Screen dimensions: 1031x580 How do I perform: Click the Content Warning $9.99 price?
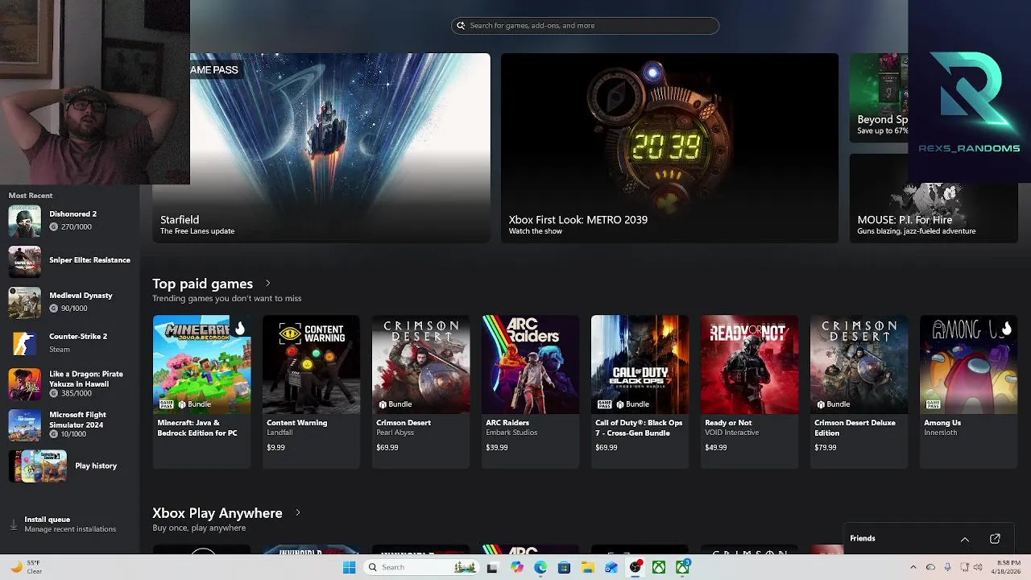point(275,447)
